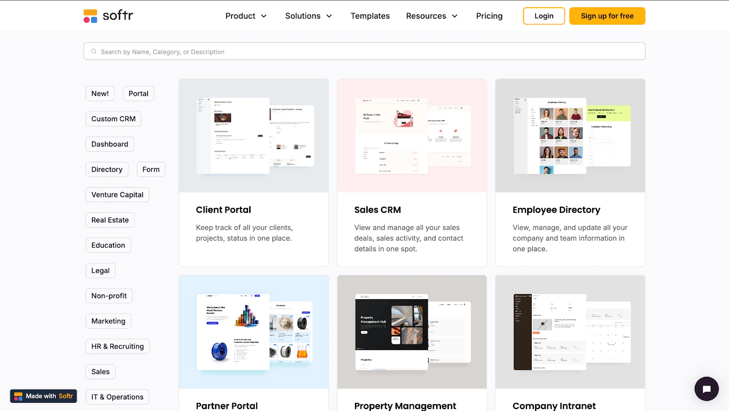The height and width of the screenshot is (411, 729).
Task: Select the Custom CRM category filter
Action: 113,119
